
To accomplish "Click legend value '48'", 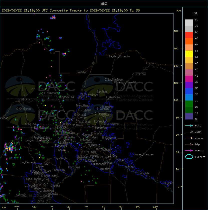I will [196, 63].
